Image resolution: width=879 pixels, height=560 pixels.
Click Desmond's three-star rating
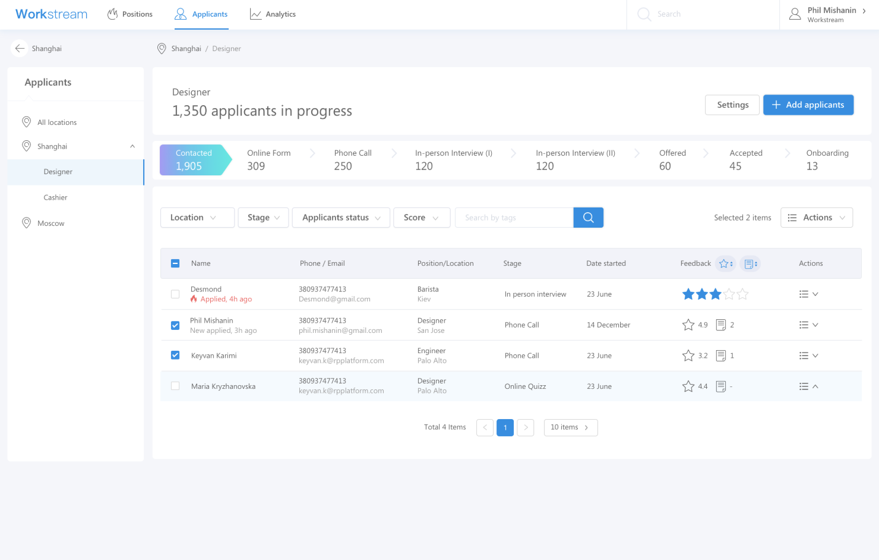point(715,294)
